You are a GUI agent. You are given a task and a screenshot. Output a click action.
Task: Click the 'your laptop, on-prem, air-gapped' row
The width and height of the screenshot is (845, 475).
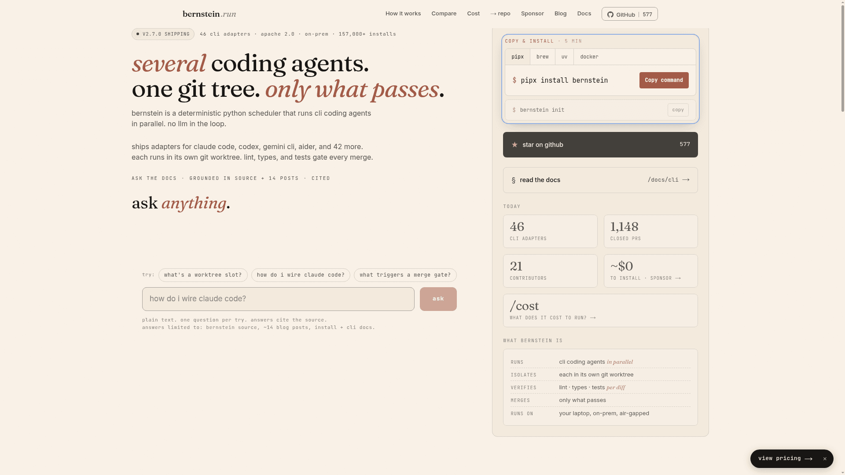pyautogui.click(x=600, y=413)
